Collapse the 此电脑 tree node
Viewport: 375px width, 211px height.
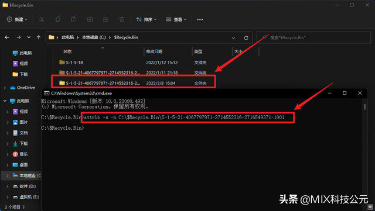click(x=5, y=101)
